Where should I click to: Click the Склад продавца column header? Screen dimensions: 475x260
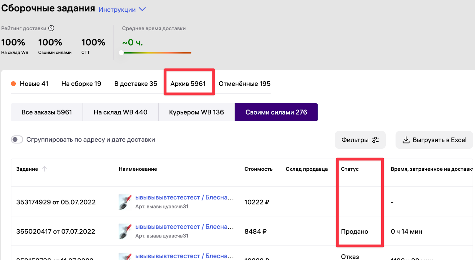(x=307, y=169)
